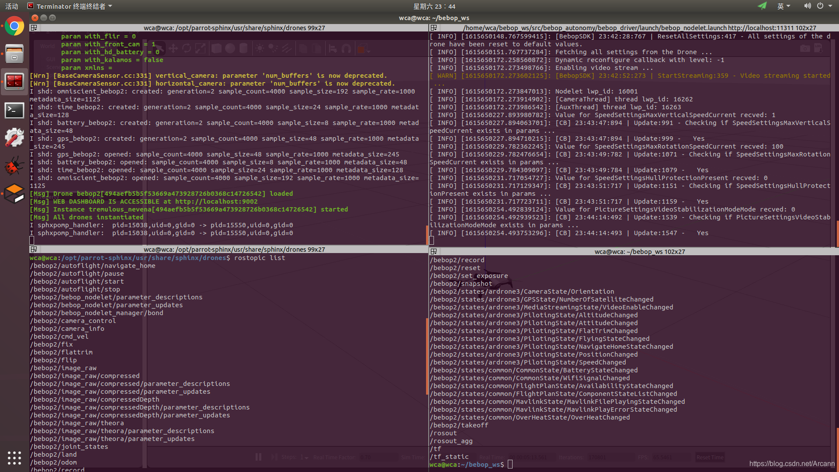Click '/bebop2/takeoff' topic line
The image size is (839, 472).
click(459, 425)
